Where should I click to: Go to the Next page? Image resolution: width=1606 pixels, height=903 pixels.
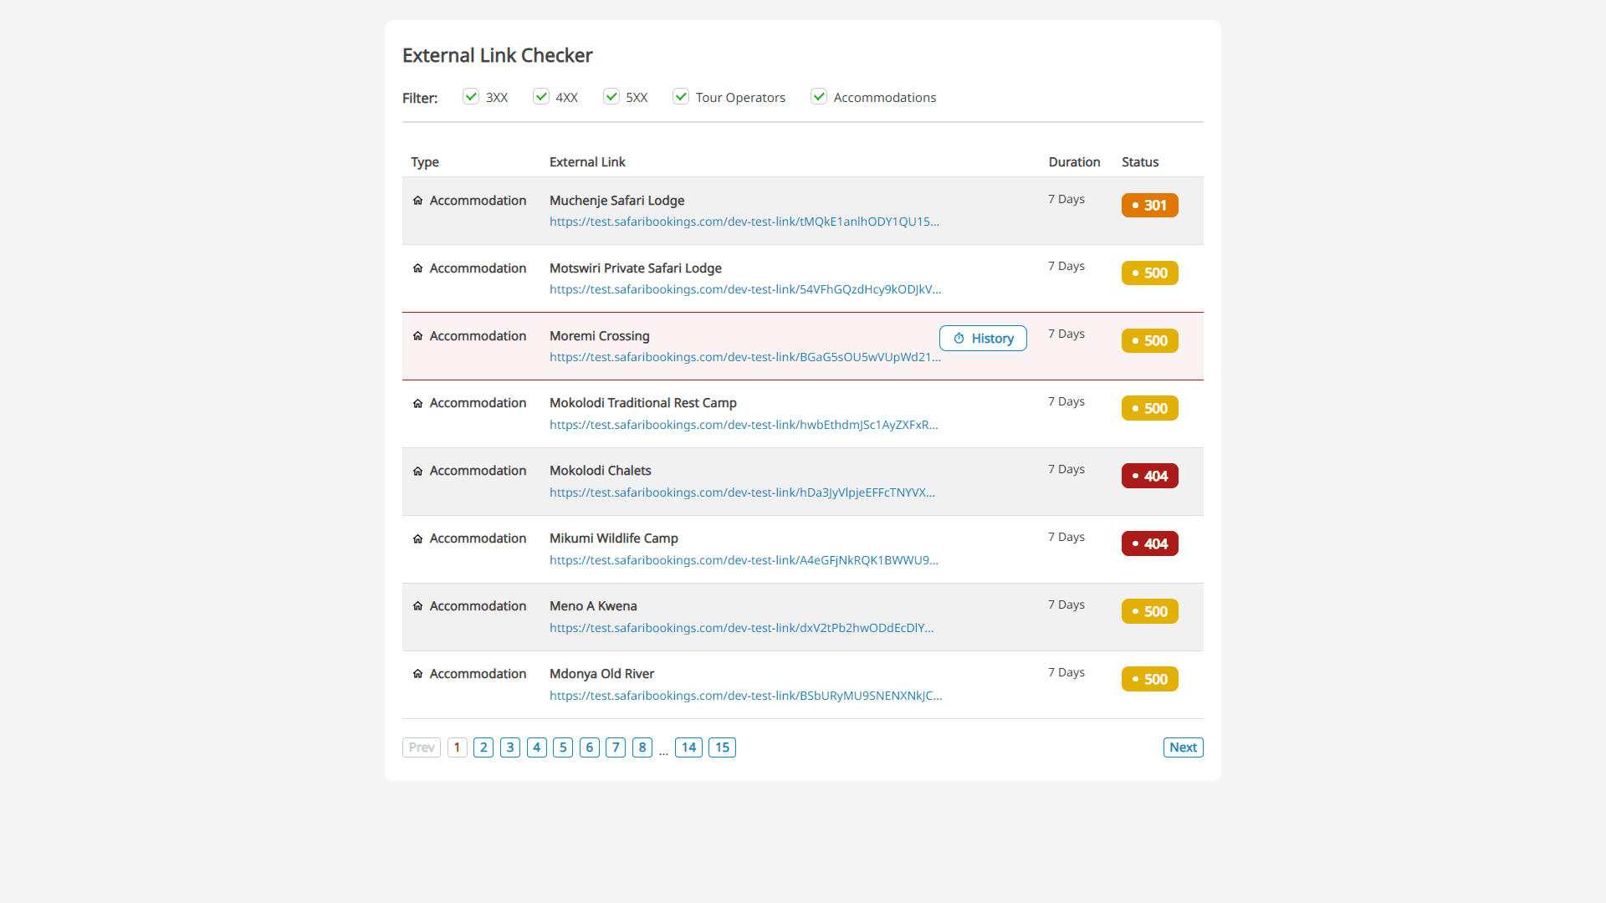[x=1182, y=747]
